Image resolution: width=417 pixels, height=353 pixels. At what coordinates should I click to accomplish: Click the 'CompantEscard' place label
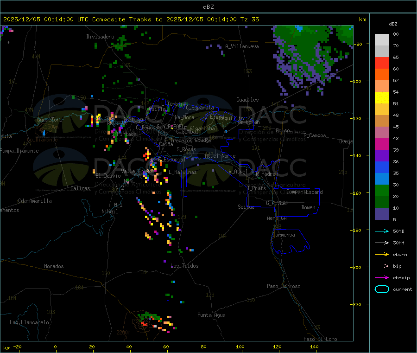point(305,192)
